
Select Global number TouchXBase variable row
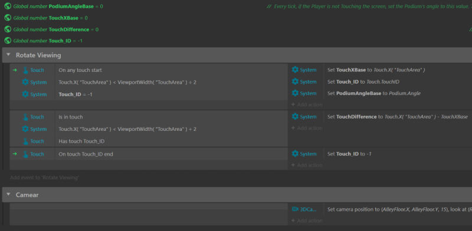[x=46, y=18]
